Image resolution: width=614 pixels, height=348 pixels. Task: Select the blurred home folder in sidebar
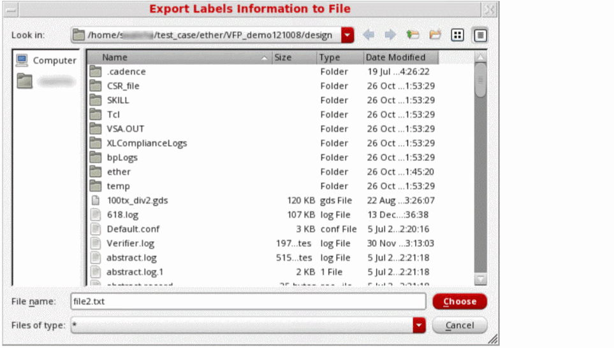(46, 81)
